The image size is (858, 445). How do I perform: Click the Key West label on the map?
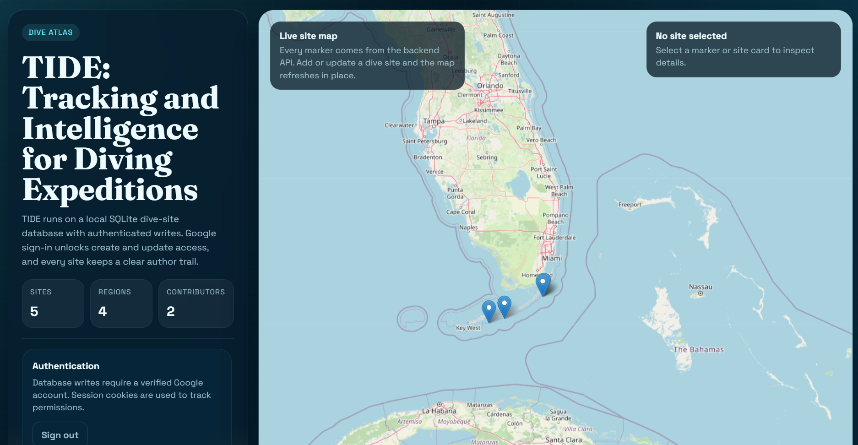pyautogui.click(x=468, y=328)
